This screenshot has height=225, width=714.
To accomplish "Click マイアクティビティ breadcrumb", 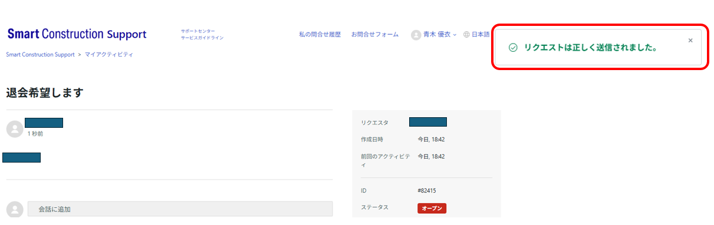I will point(109,54).
